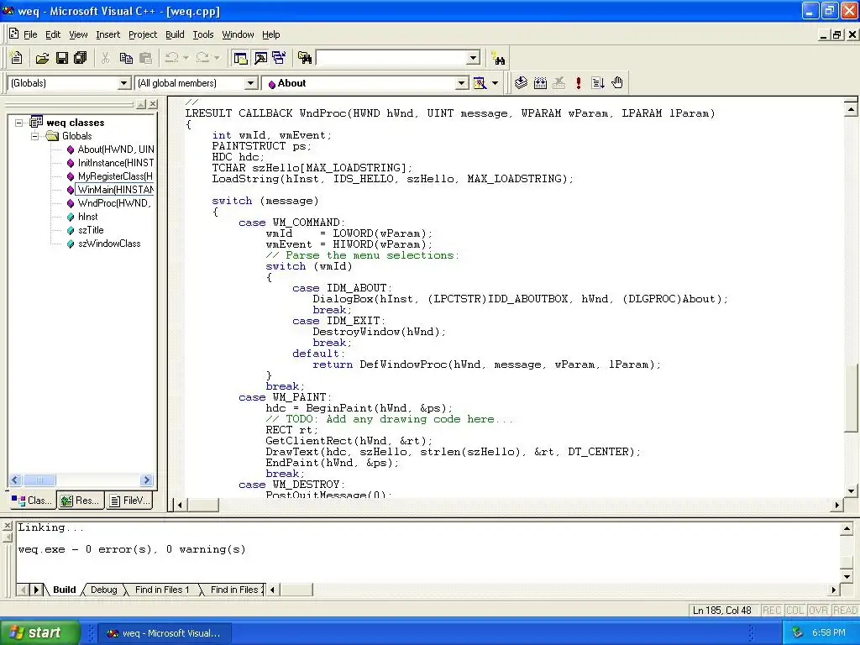Open the Insert menu

(107, 34)
